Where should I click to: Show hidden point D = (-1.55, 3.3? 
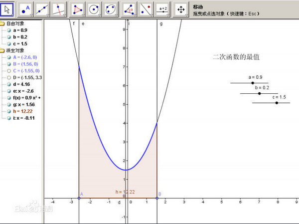pos(9,77)
